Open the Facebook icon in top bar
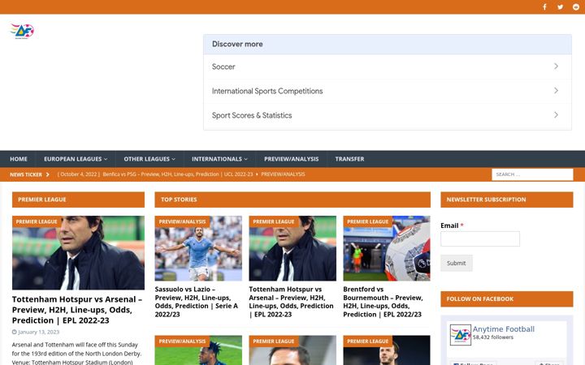This screenshot has width=585, height=365. (x=544, y=6)
